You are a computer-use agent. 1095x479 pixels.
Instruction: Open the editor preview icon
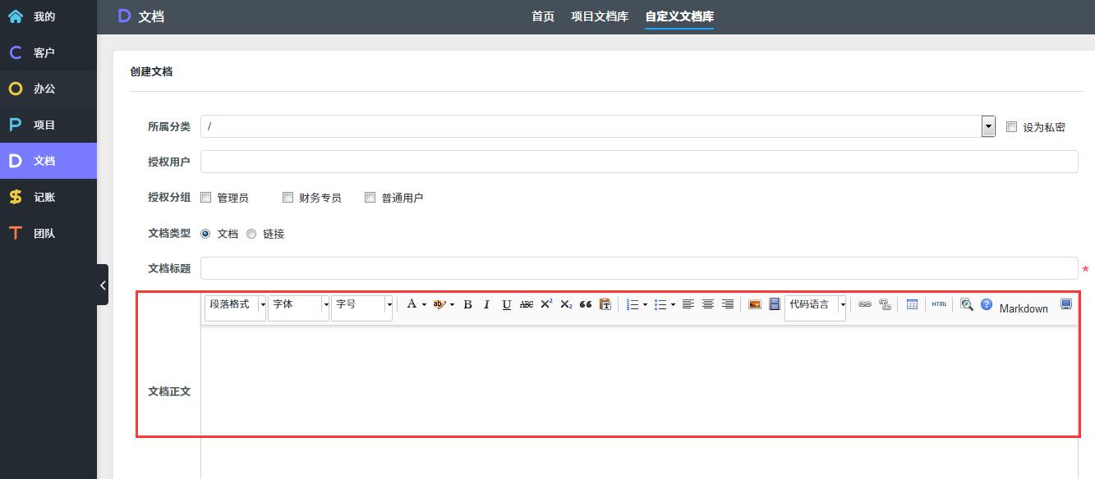click(x=967, y=304)
